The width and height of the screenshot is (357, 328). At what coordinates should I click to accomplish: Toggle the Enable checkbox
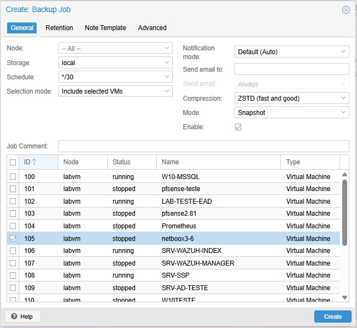tap(238, 127)
